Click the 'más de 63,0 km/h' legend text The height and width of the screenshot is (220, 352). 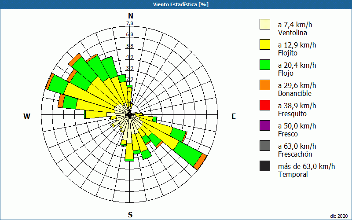click(306, 166)
